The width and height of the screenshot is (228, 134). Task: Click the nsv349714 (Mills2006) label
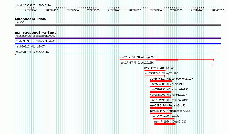[160, 68]
